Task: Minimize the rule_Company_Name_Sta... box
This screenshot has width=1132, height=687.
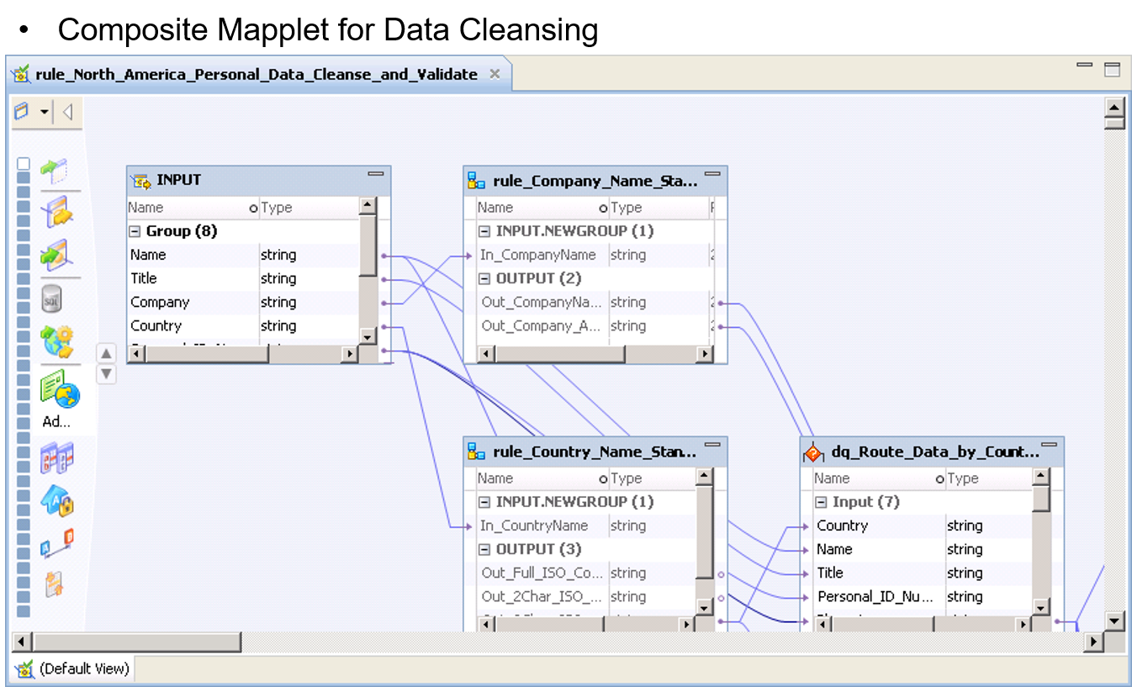Action: click(712, 174)
